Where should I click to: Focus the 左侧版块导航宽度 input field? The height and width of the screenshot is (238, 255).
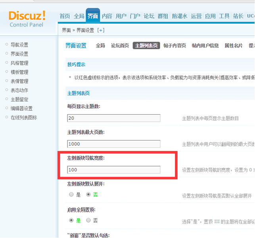114,170
